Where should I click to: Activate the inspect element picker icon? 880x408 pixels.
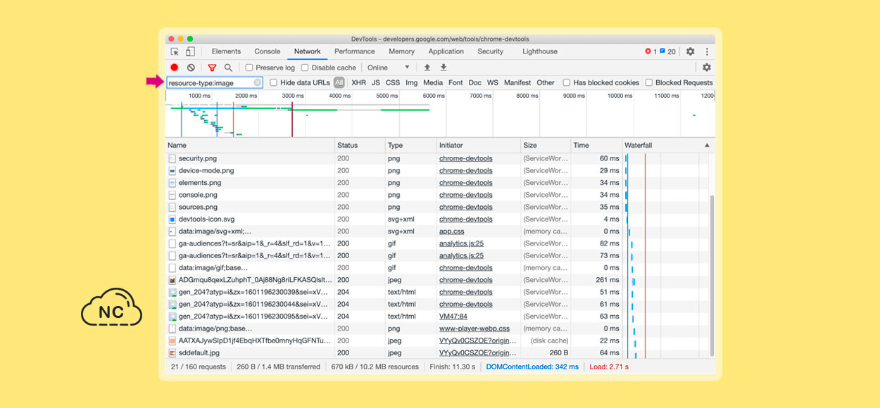coord(175,51)
